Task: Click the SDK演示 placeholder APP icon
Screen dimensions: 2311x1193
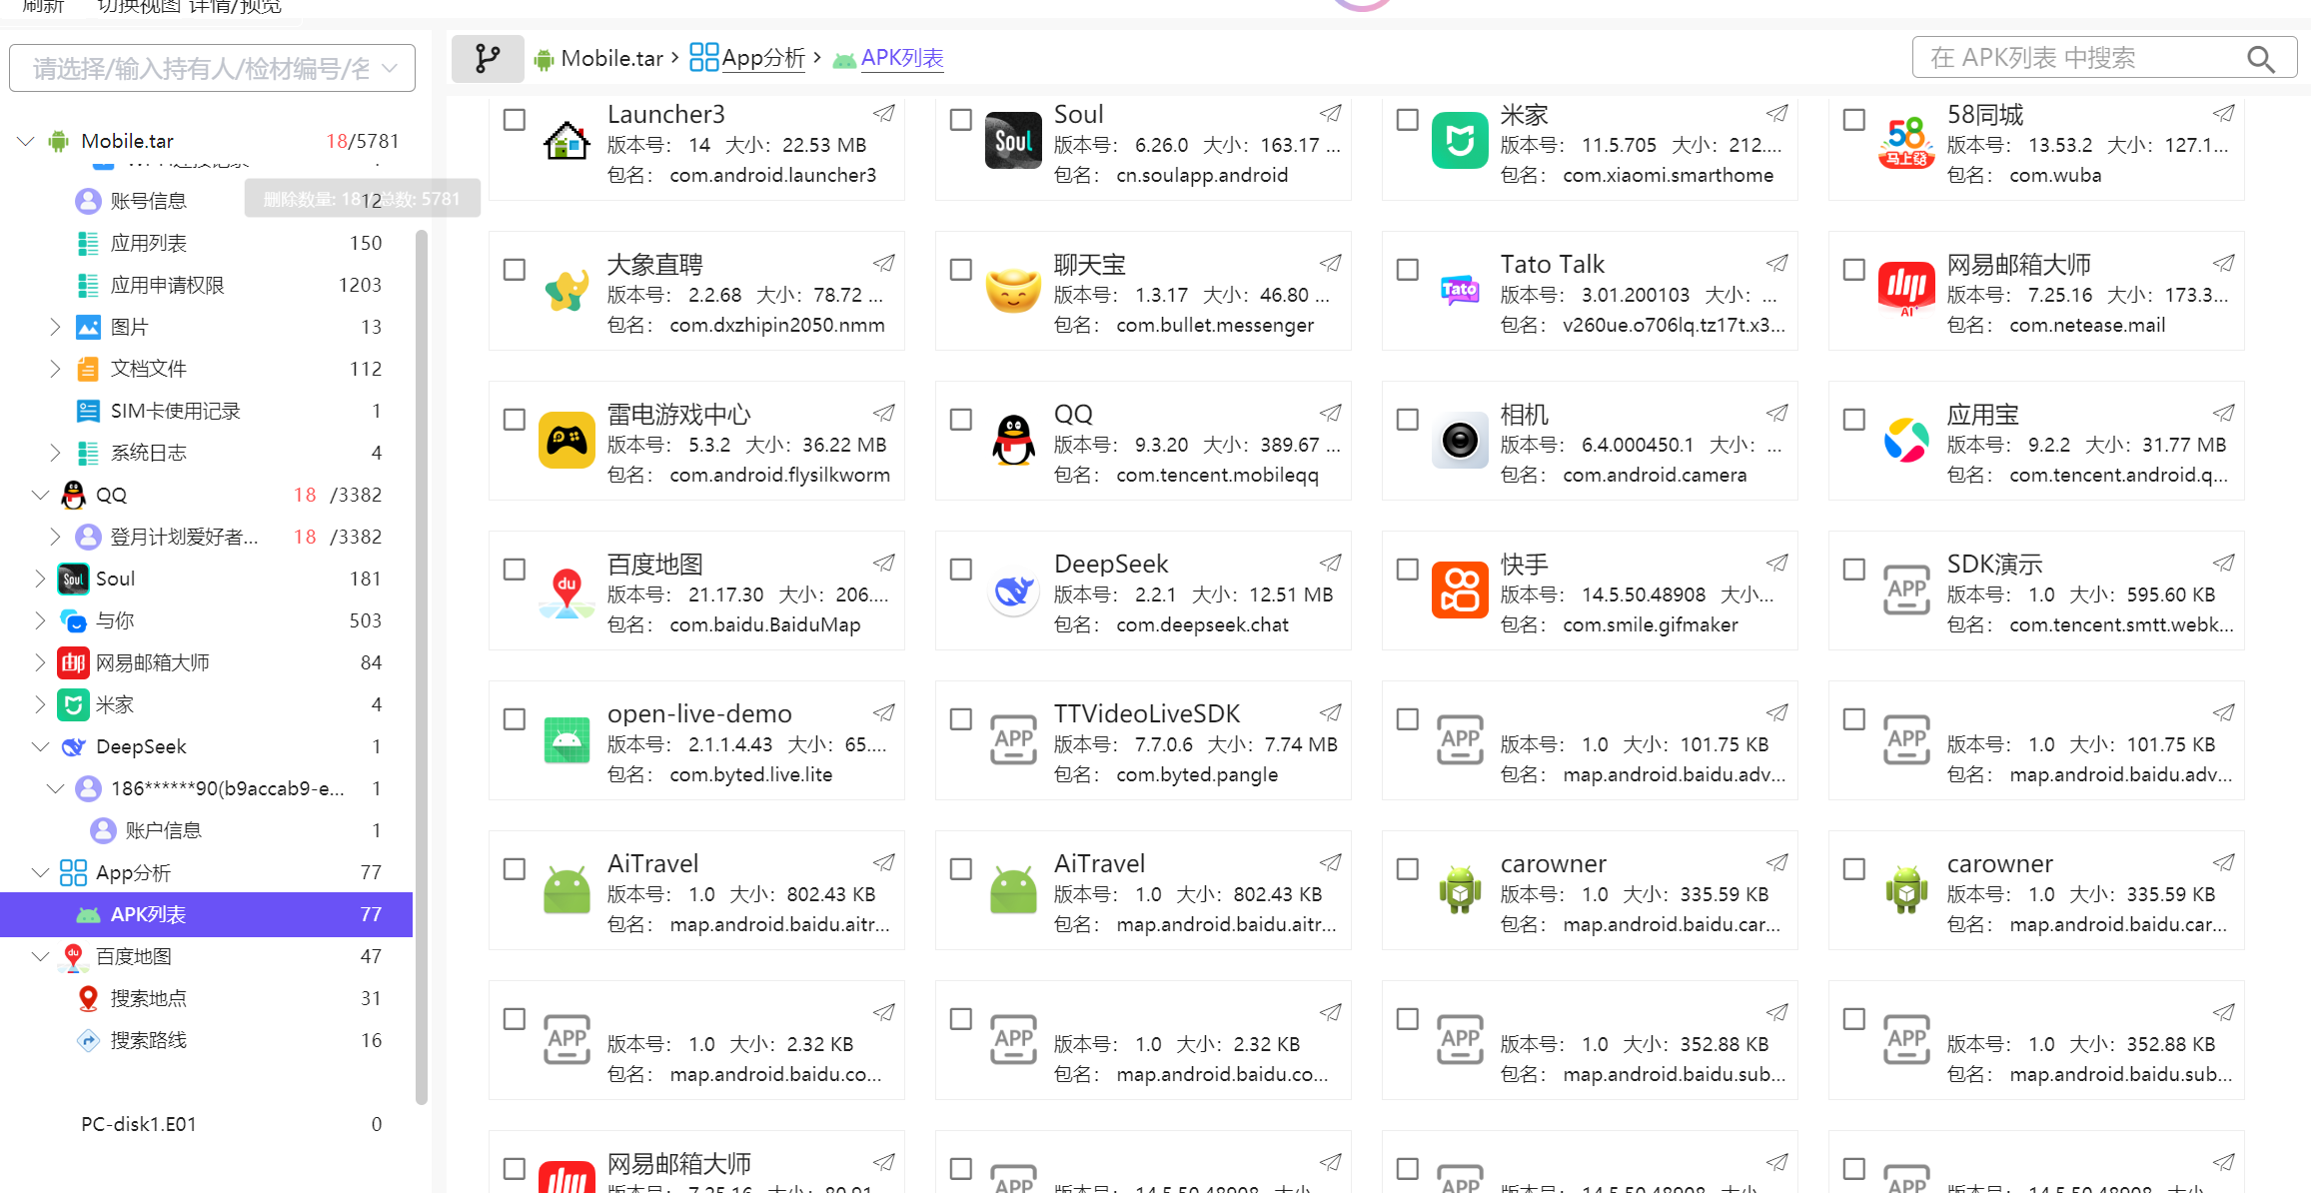Action: tap(1906, 591)
